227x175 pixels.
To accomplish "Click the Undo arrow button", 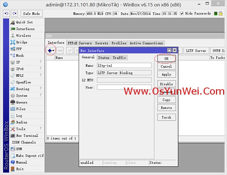I will tap(6, 13).
